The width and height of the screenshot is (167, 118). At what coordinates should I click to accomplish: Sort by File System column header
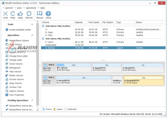coord(108,22)
